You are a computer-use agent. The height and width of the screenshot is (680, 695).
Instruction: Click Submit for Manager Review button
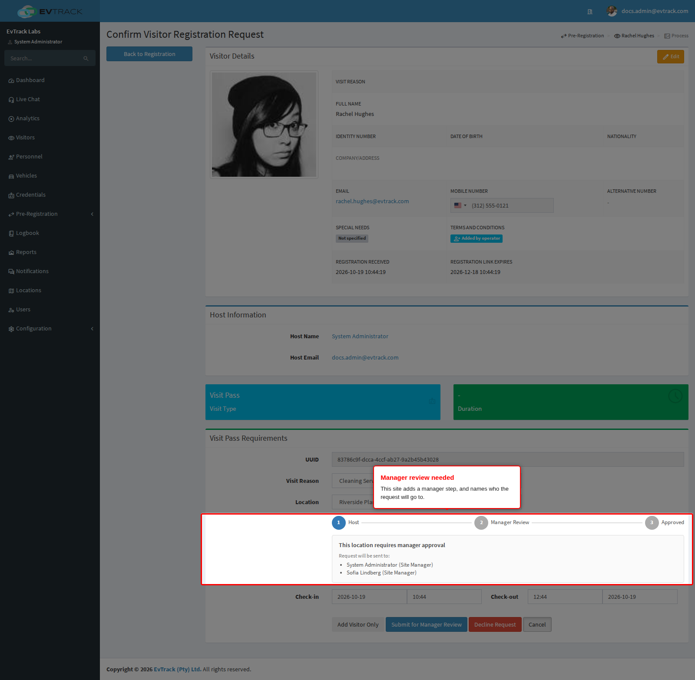point(427,624)
